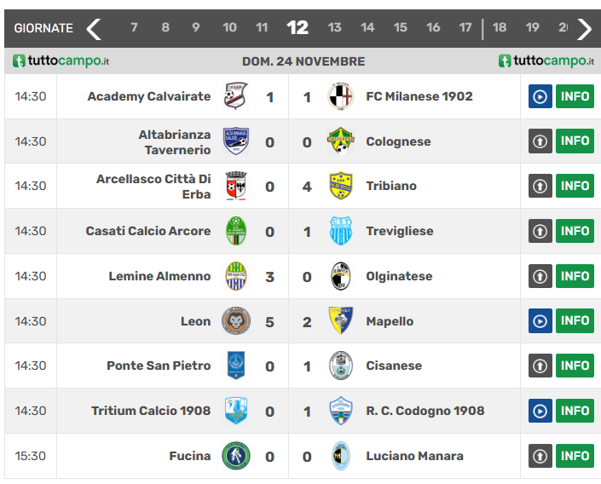Click the Olginatese team name
Viewport: 601px width, 484px height.
[399, 276]
